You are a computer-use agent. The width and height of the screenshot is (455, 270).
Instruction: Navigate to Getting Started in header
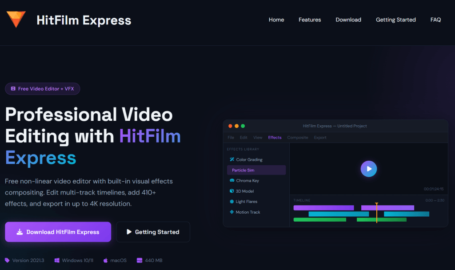point(395,20)
